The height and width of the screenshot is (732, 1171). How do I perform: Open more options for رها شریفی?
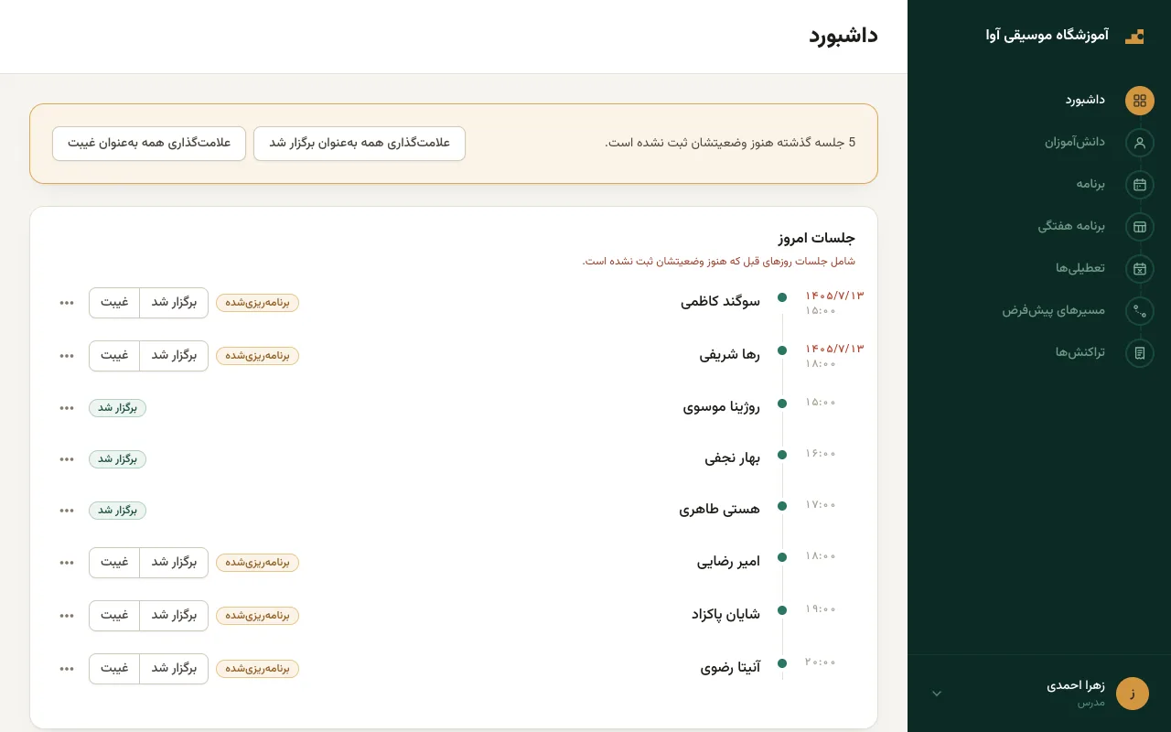pos(67,356)
